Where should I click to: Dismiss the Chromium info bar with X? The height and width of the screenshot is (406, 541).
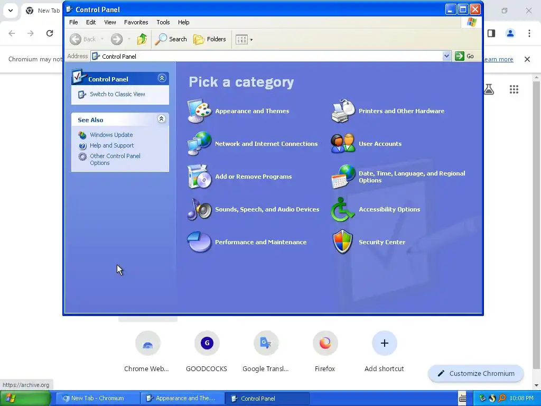527,59
